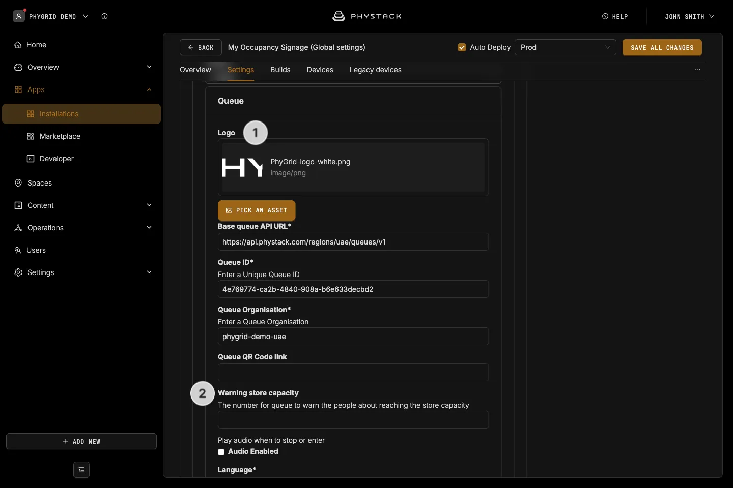Image resolution: width=733 pixels, height=488 pixels.
Task: Click the Operations icon in sidebar
Action: [18, 228]
